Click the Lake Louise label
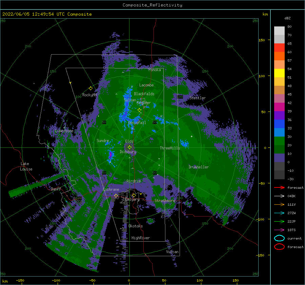The image size is (305, 285). [26, 166]
